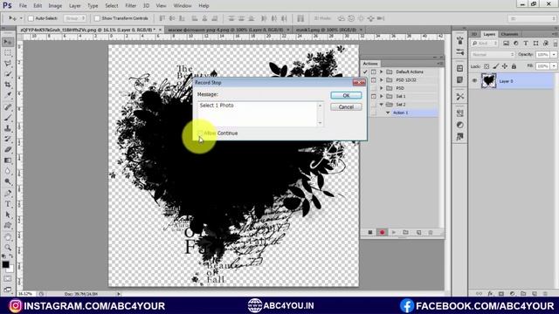The height and width of the screenshot is (314, 559).
Task: Select the Dodge tool
Action: point(8,181)
